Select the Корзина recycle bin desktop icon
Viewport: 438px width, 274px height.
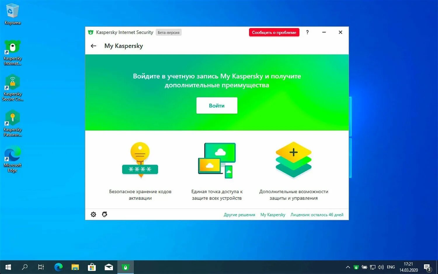tap(13, 14)
